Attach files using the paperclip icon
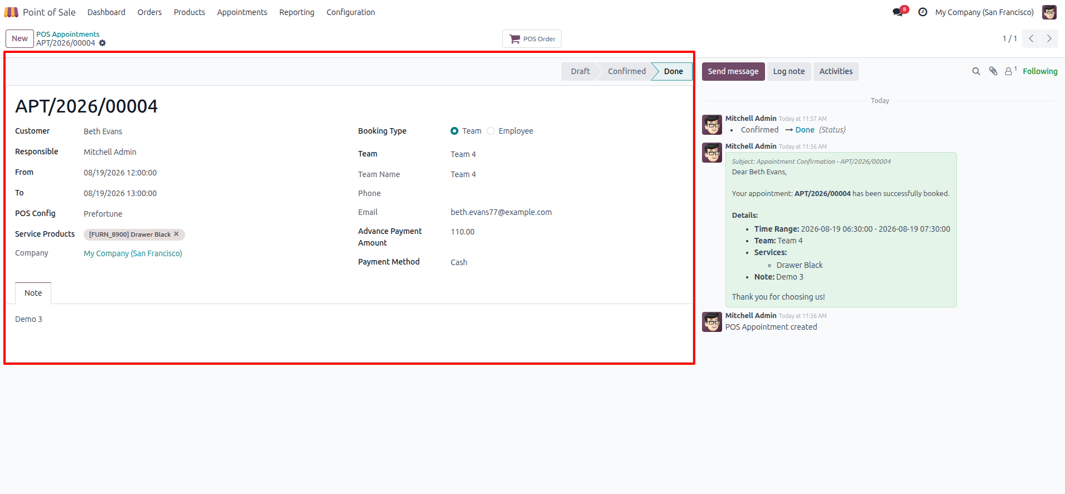 coord(993,71)
